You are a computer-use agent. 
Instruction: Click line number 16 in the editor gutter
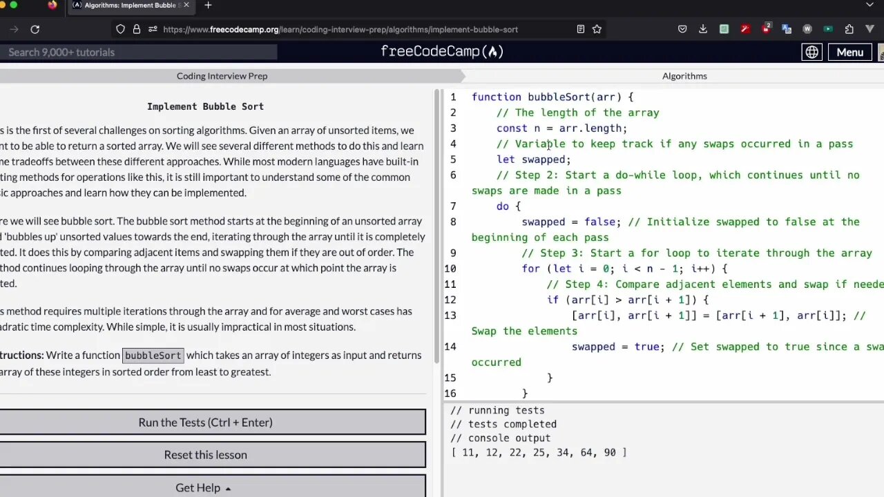point(450,393)
